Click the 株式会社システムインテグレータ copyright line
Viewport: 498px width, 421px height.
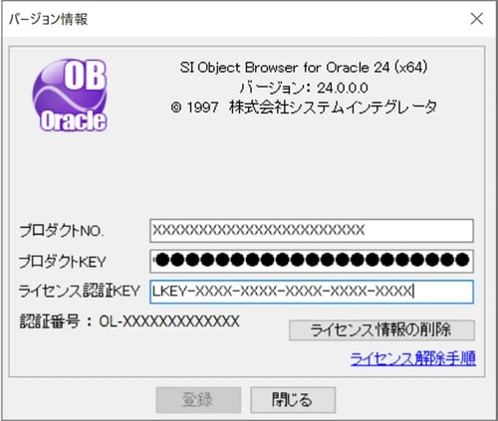click(304, 107)
